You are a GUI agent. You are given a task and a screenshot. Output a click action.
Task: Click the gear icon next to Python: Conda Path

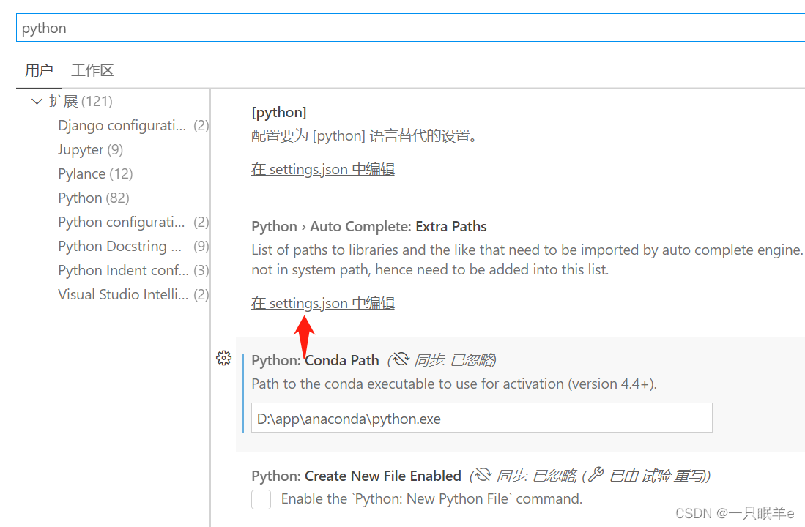[224, 359]
